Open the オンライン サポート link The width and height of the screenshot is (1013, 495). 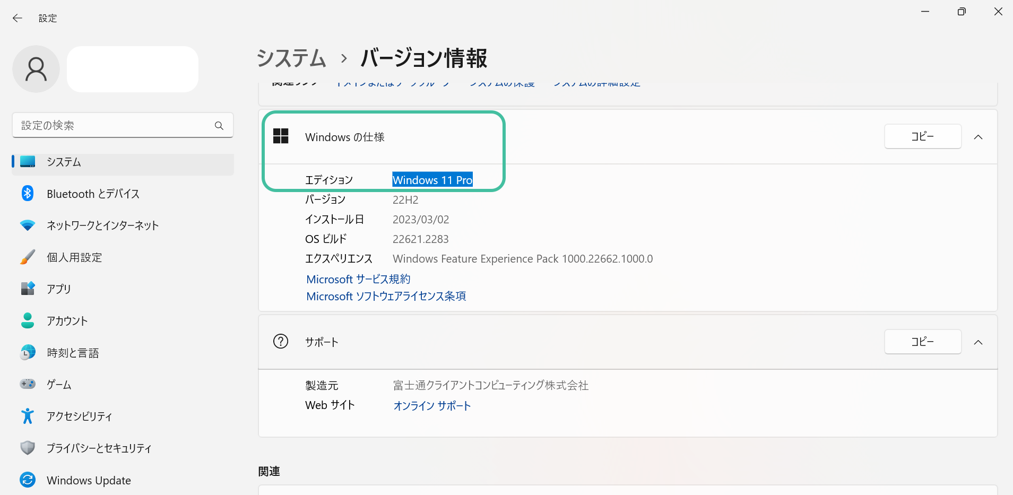(432, 406)
